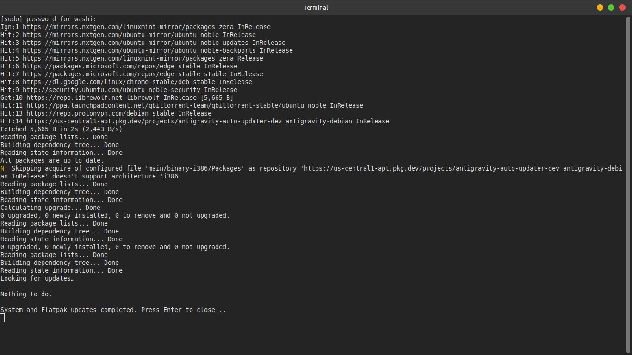The width and height of the screenshot is (632, 355).
Task: Click the Hit:14 antigravity-debian InRelease line
Action: [195, 121]
